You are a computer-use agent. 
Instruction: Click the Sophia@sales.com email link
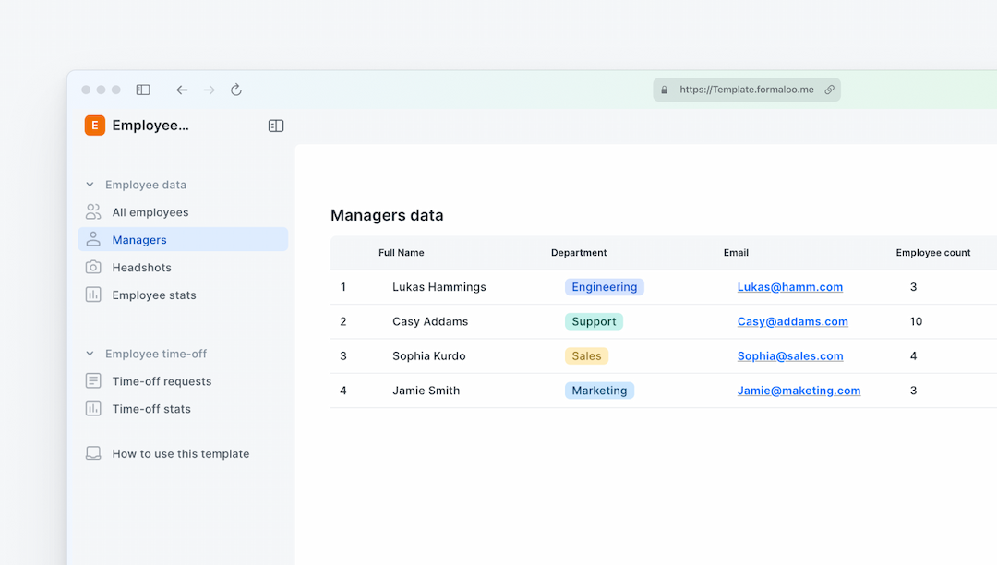(x=789, y=355)
